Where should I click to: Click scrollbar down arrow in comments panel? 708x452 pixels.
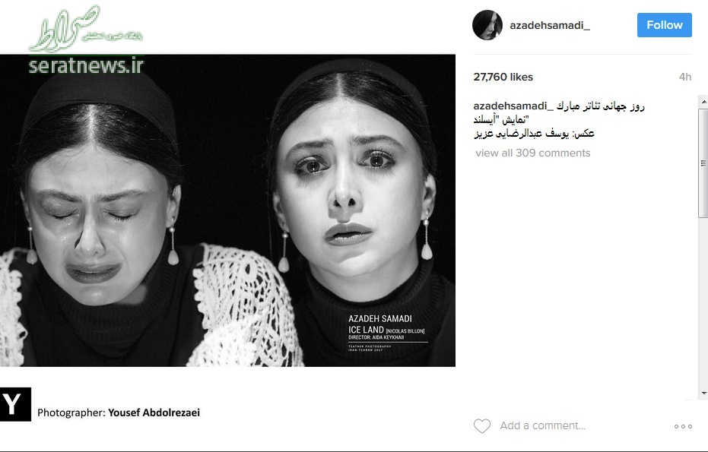703,394
